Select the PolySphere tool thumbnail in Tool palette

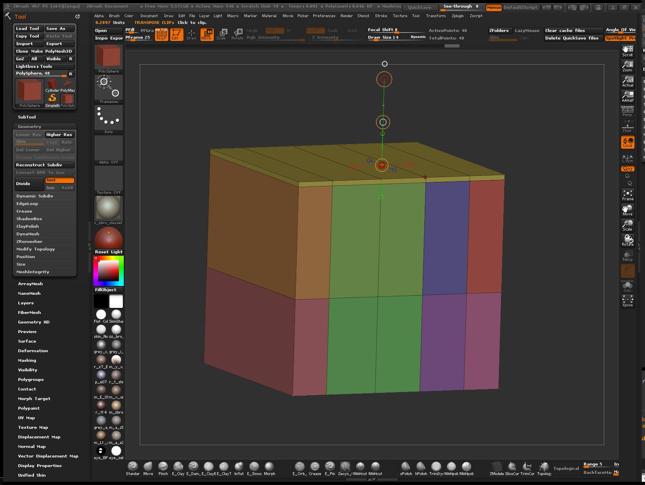point(30,93)
